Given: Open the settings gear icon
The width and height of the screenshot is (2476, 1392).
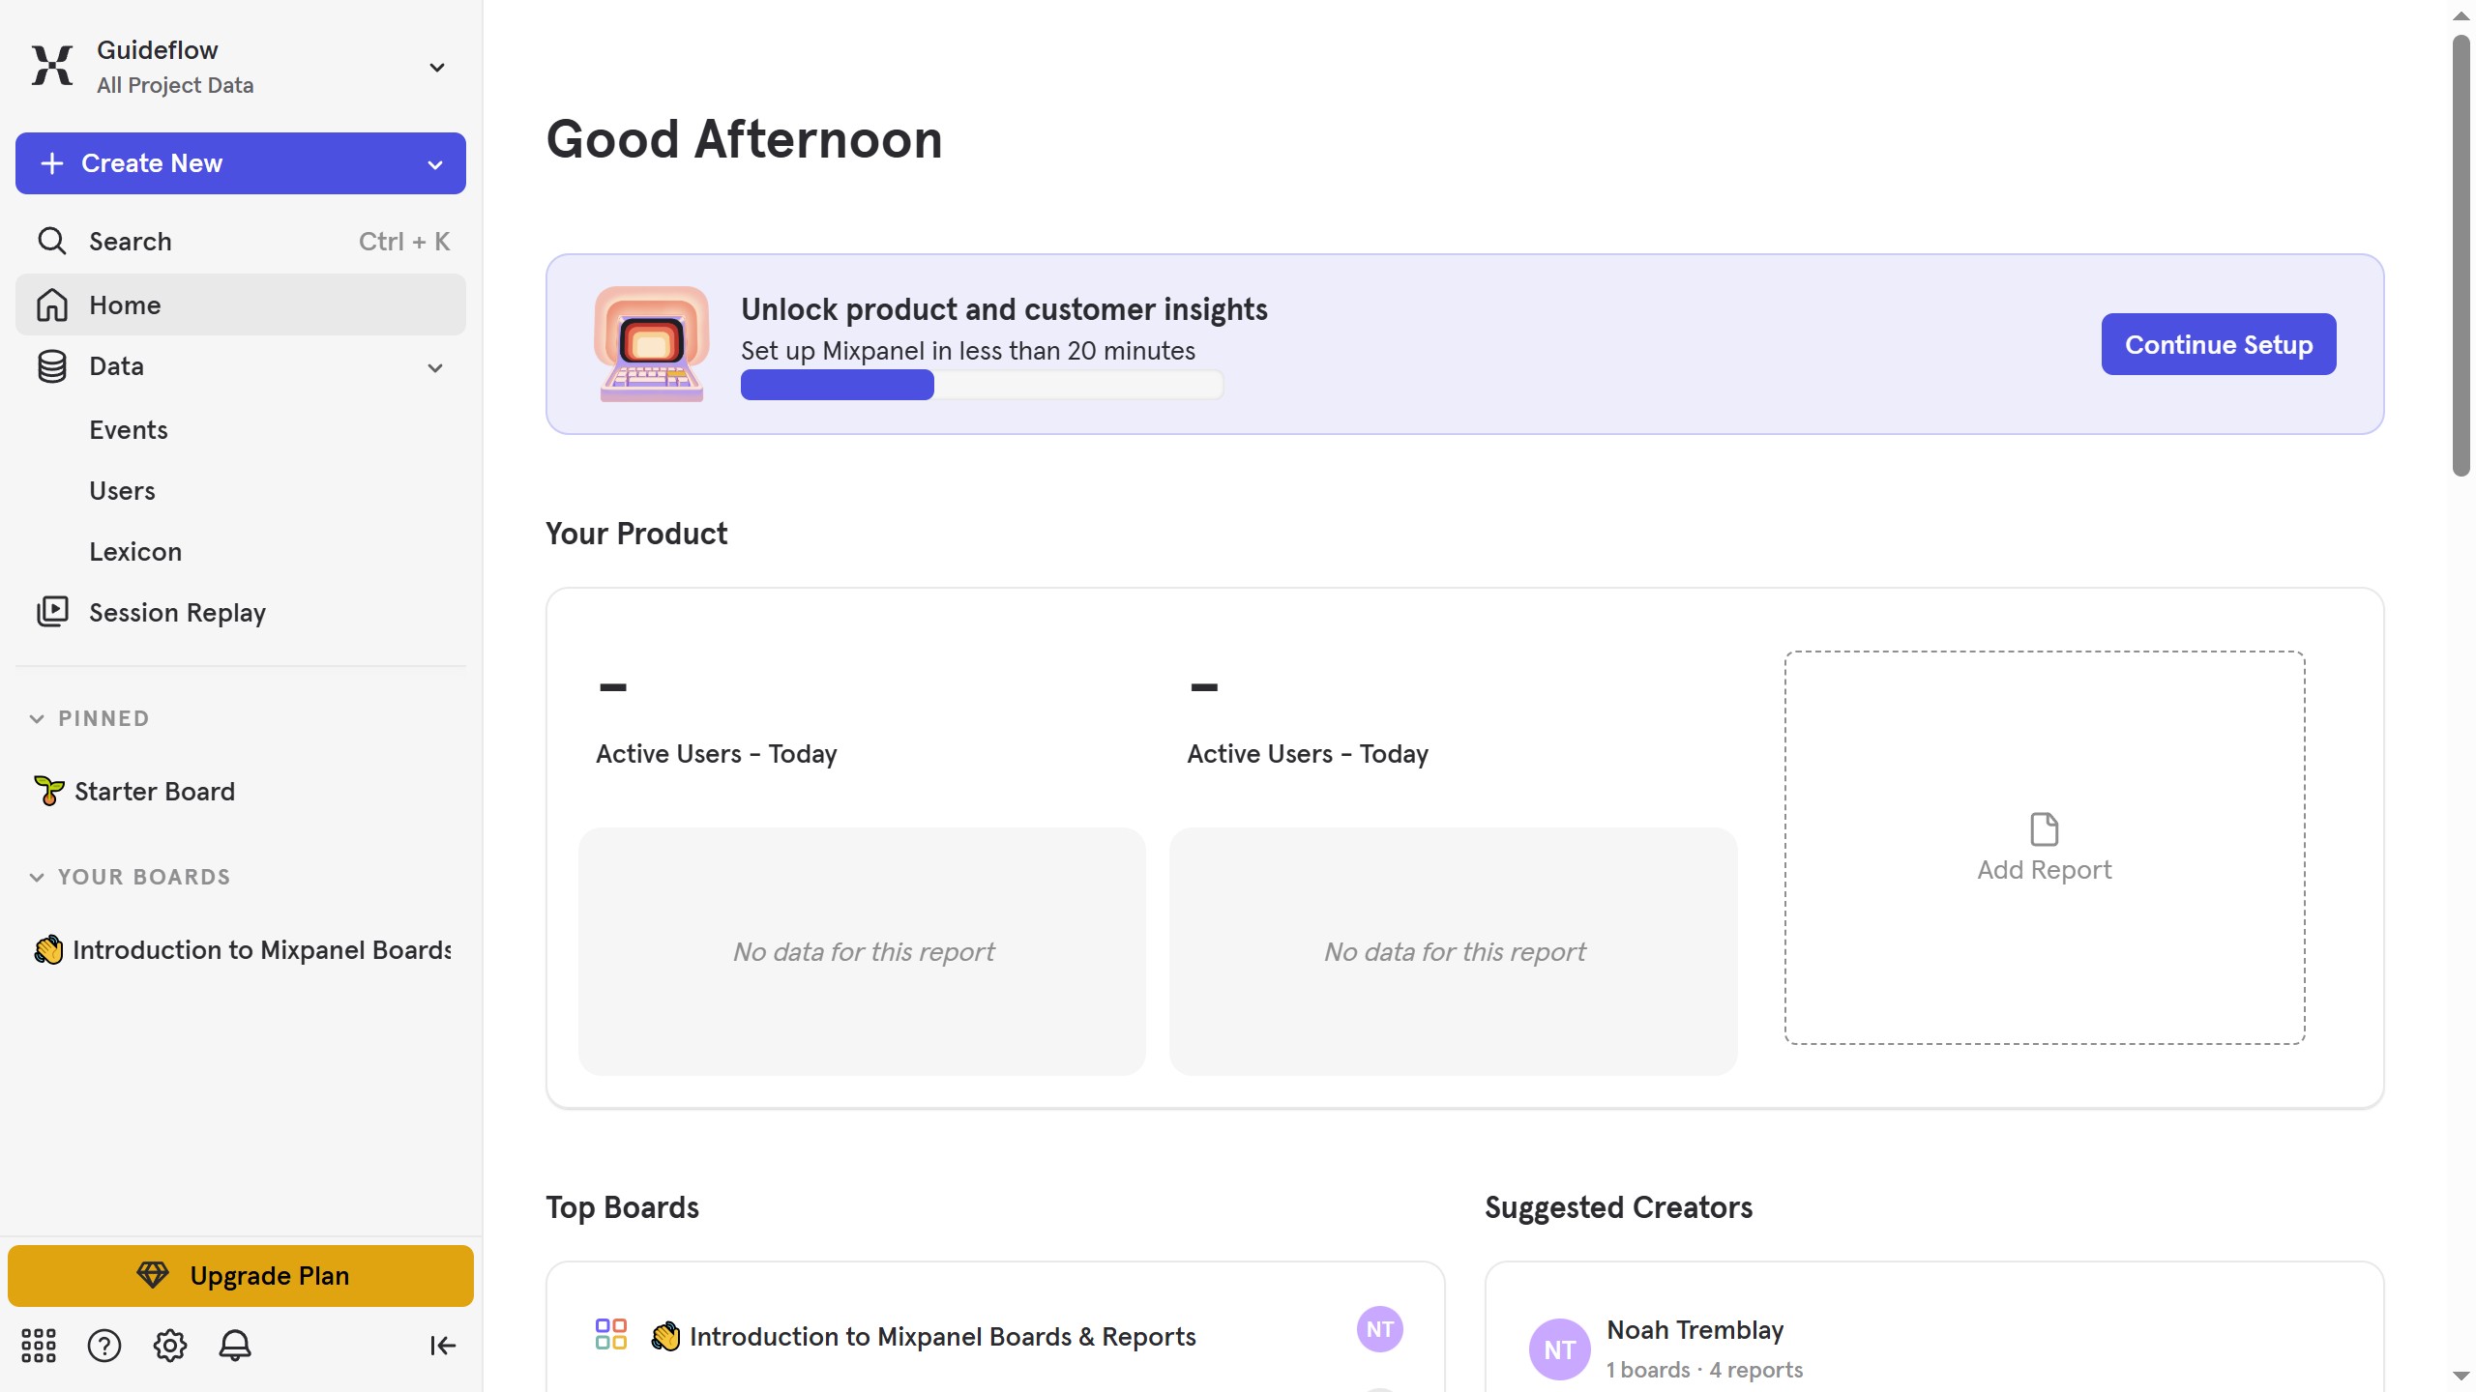Looking at the screenshot, I should click(x=170, y=1346).
